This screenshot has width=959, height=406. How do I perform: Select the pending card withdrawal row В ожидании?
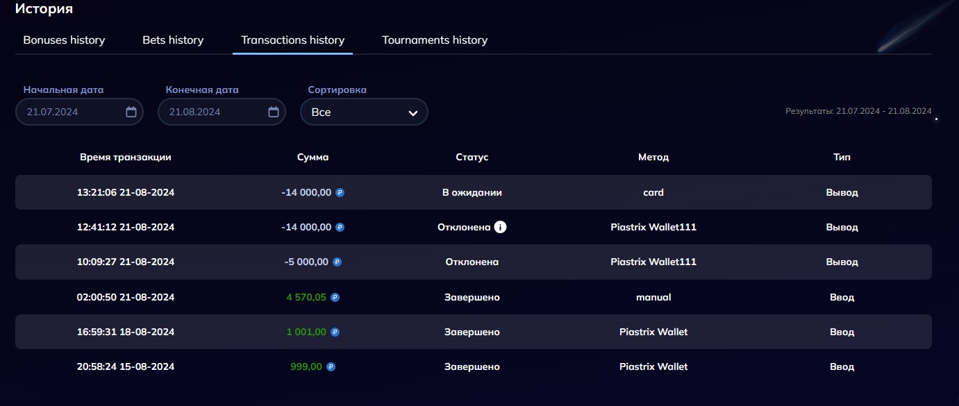click(472, 192)
